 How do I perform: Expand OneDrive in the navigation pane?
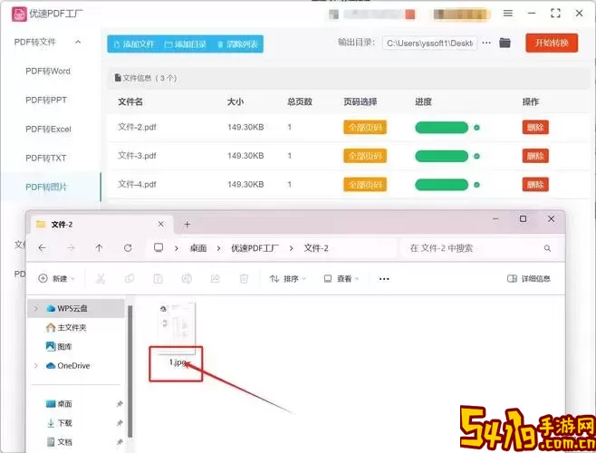[36, 365]
